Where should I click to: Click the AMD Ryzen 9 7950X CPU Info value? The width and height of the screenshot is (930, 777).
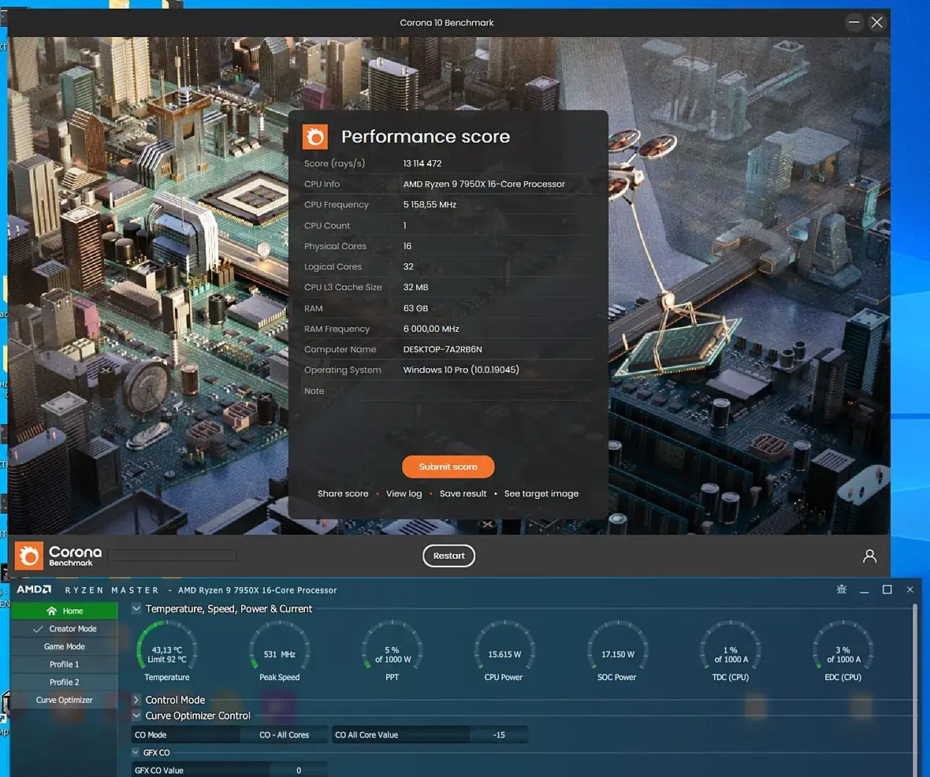(x=484, y=184)
